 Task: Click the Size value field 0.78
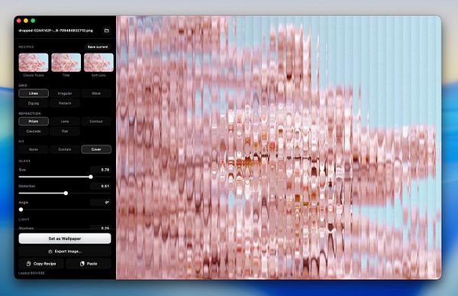click(101, 170)
